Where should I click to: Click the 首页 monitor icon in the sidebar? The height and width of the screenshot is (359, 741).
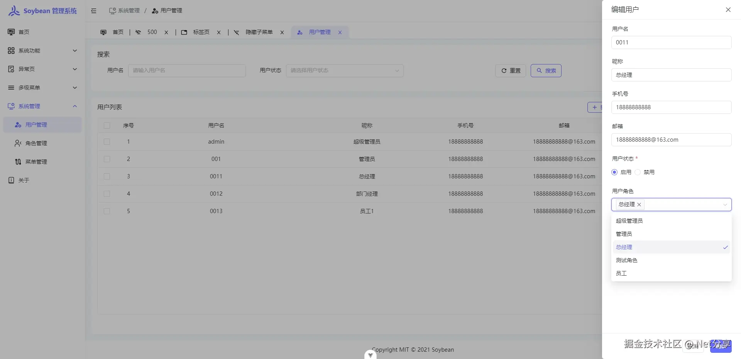point(11,32)
